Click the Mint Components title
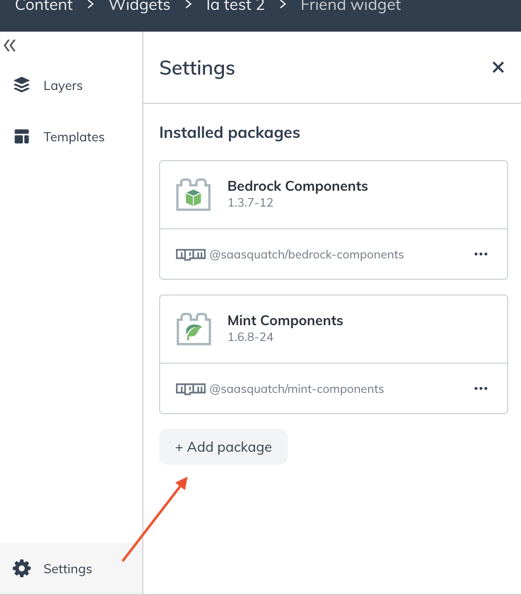Viewport: 521px width, 595px height. tap(285, 320)
